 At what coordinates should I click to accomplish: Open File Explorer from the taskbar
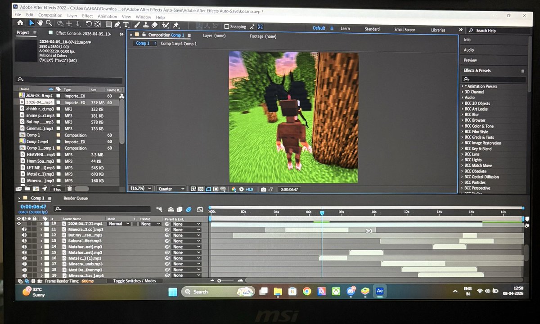point(278,292)
